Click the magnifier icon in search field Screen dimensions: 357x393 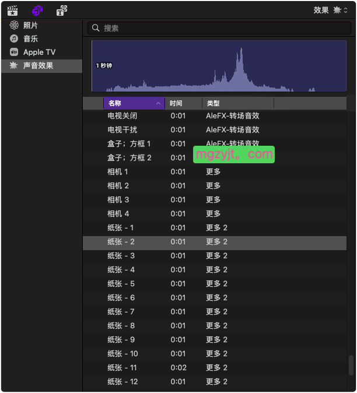pos(96,28)
